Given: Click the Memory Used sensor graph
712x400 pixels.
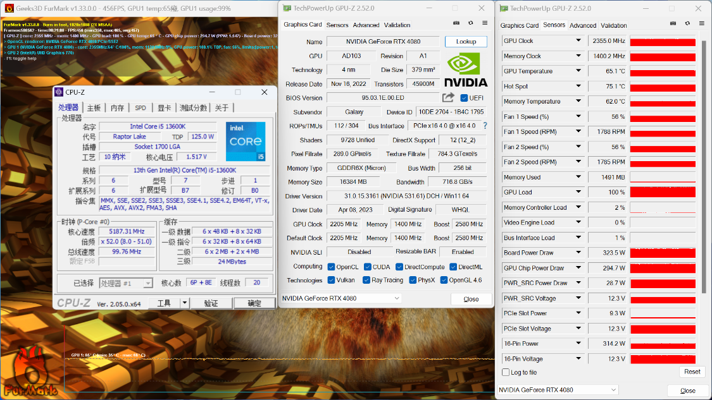Looking at the screenshot, I should [663, 178].
